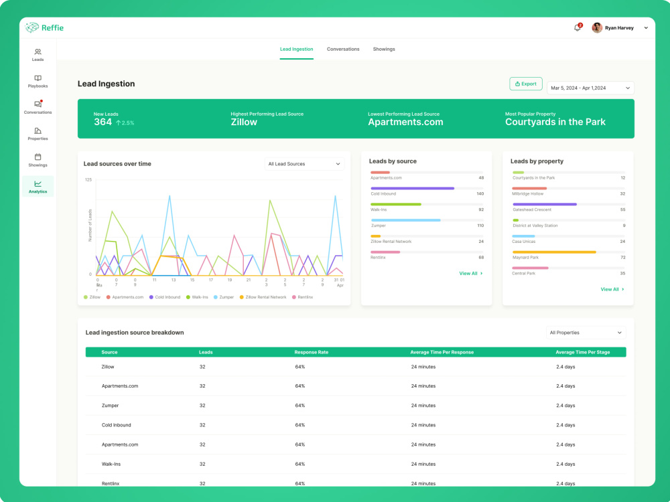
Task: Toggle the Rentlinx legend entry in chart
Action: coord(303,297)
